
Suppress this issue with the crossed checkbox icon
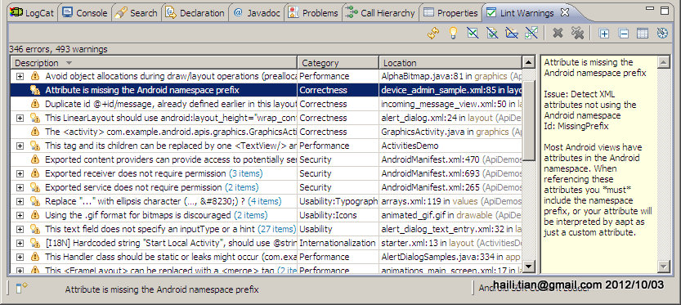click(x=473, y=34)
